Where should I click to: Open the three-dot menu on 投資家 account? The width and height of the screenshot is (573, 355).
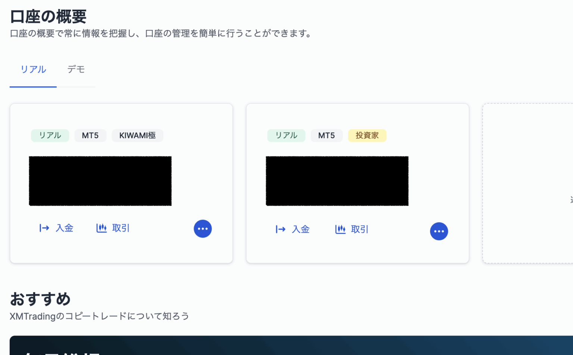pyautogui.click(x=439, y=231)
